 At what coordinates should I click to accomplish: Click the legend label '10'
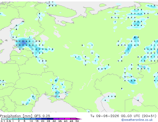[31, 121]
